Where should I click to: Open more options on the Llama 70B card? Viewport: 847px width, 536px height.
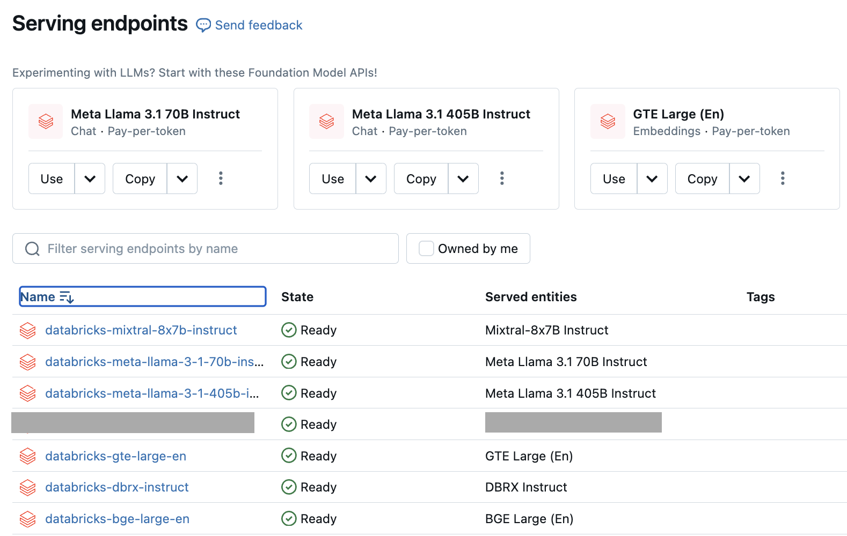click(x=221, y=178)
